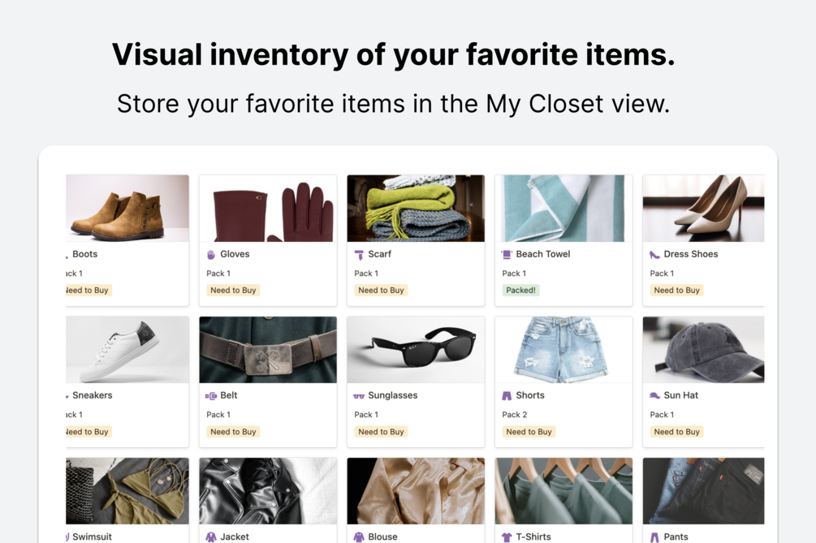Image resolution: width=816 pixels, height=543 pixels.
Task: Click the high heel icon beside Dress Shoes
Action: click(x=654, y=255)
